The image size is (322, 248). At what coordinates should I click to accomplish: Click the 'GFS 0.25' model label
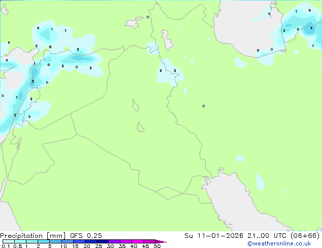[x=86, y=236]
